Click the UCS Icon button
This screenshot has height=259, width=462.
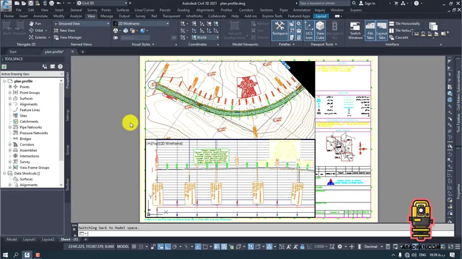309,30
